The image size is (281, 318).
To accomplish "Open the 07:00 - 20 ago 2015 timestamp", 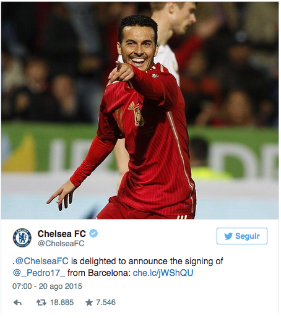I will (x=47, y=286).
